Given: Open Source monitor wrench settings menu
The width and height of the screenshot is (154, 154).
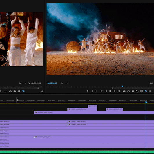Looking at the screenshot, I should (x=29, y=83).
